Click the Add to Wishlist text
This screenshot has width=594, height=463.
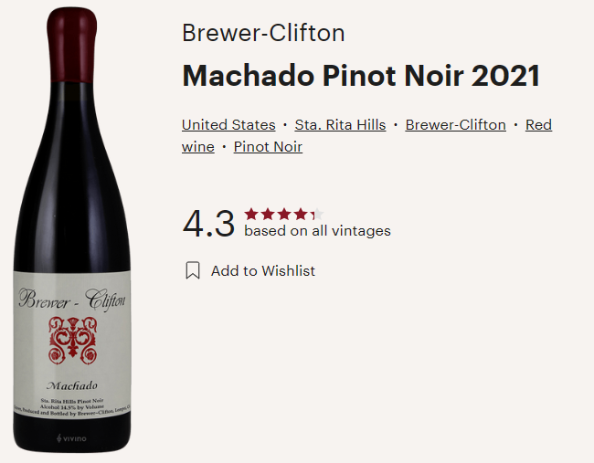263,270
